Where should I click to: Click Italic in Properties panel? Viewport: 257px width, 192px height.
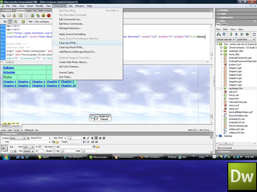pos(88,138)
